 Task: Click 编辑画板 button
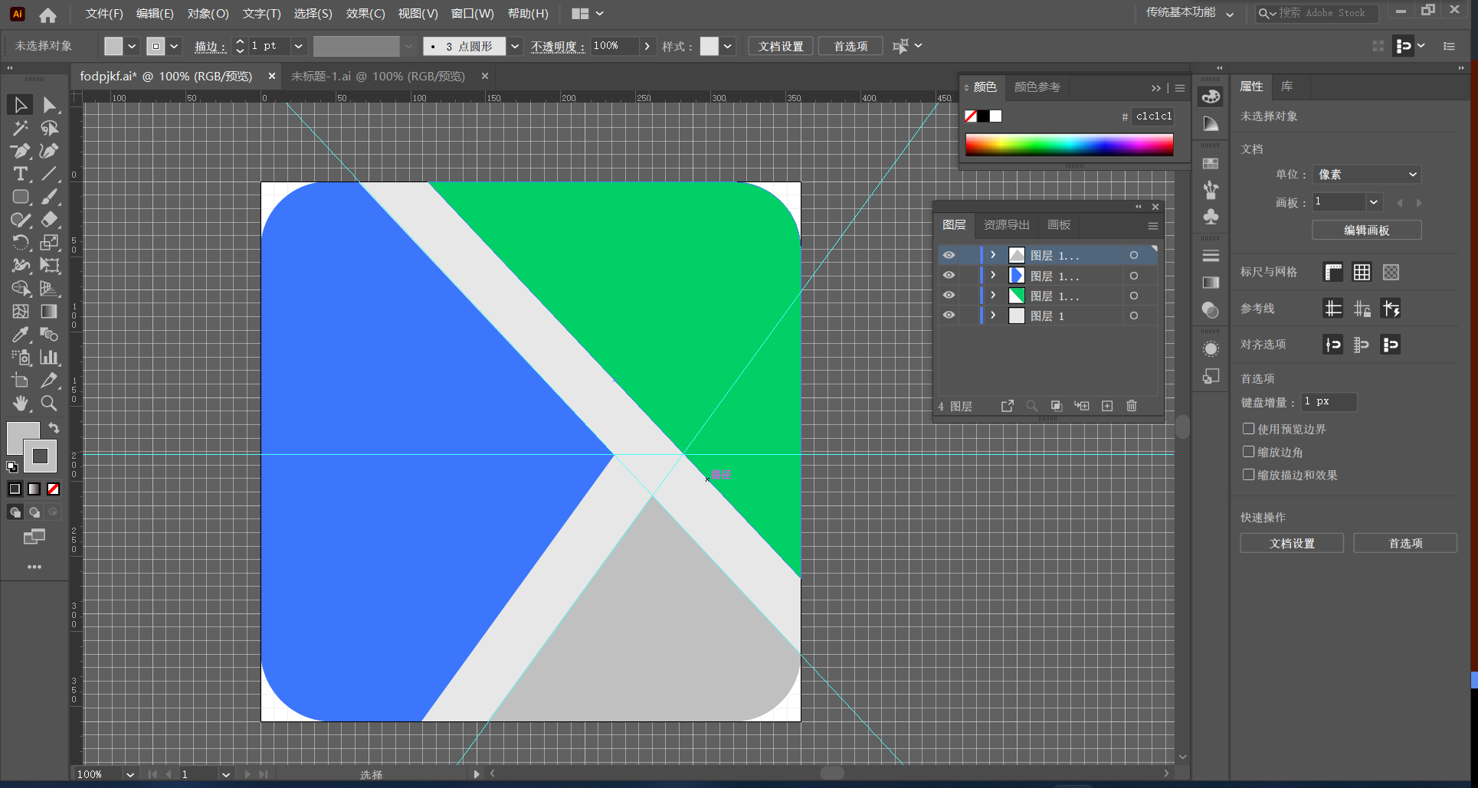1367,230
